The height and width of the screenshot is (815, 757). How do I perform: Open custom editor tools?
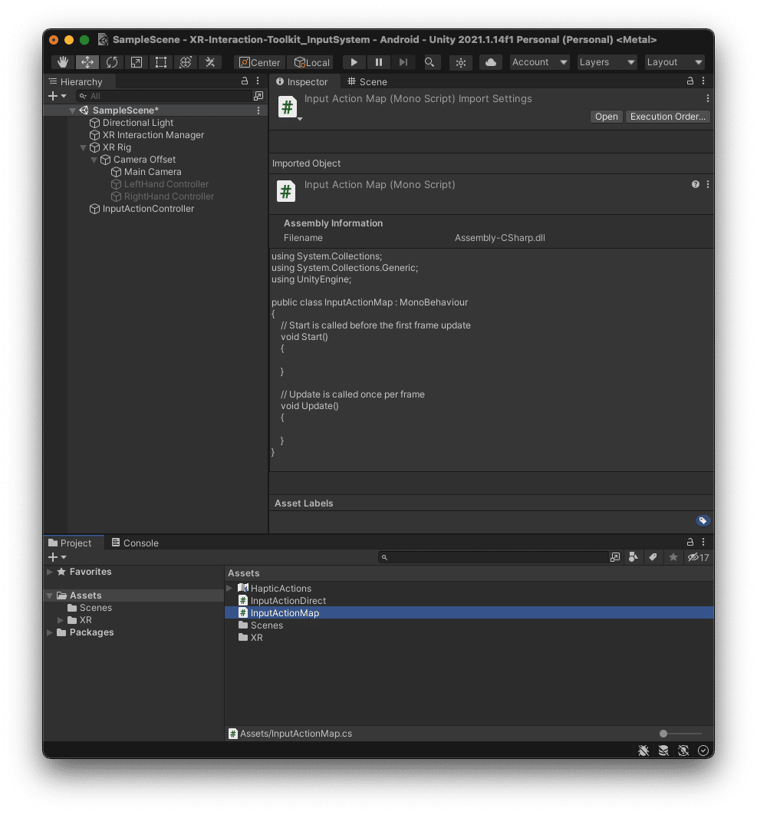(x=210, y=62)
